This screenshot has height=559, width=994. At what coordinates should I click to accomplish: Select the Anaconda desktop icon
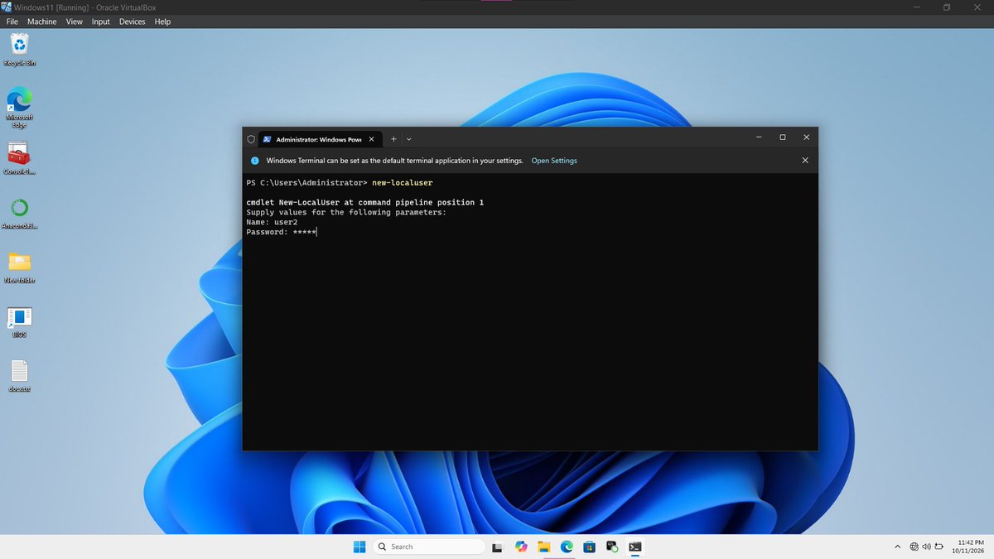click(20, 213)
